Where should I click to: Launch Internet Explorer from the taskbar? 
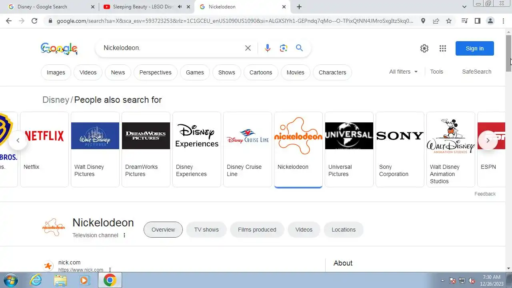[x=36, y=280]
